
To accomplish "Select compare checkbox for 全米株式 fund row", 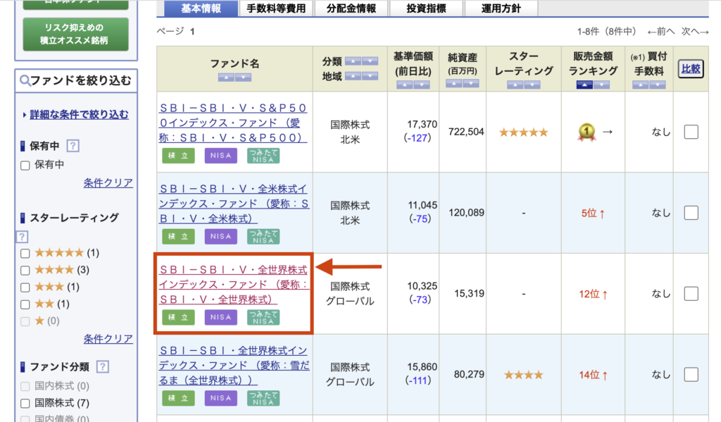I will pos(691,213).
